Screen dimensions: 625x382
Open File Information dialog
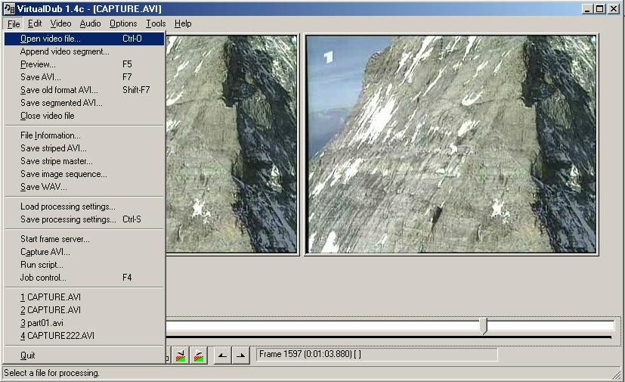pos(50,135)
